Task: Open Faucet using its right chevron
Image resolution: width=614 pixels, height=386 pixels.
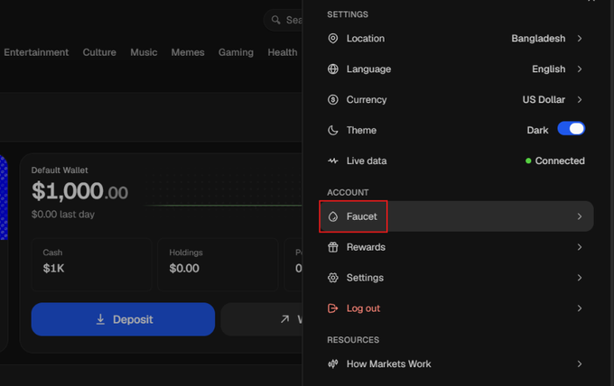Action: pyautogui.click(x=580, y=216)
